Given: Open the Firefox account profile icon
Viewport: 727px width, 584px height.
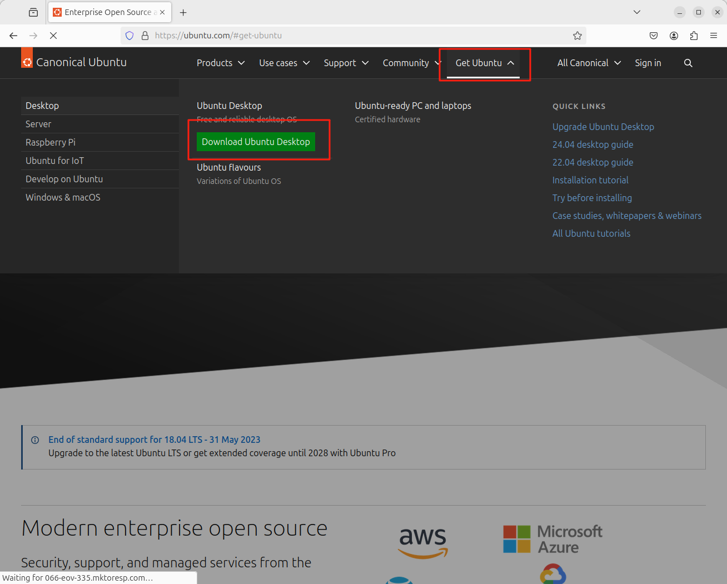Looking at the screenshot, I should coord(674,36).
